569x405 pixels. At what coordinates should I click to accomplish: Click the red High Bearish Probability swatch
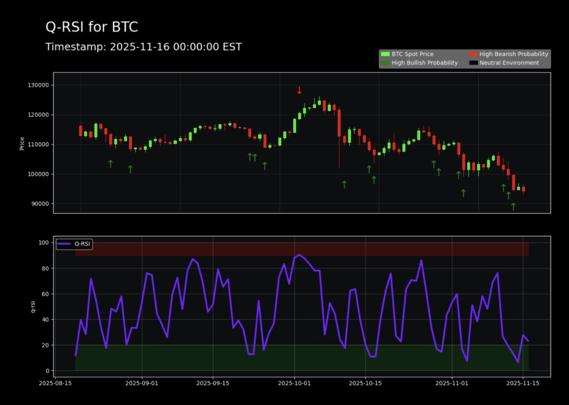473,54
